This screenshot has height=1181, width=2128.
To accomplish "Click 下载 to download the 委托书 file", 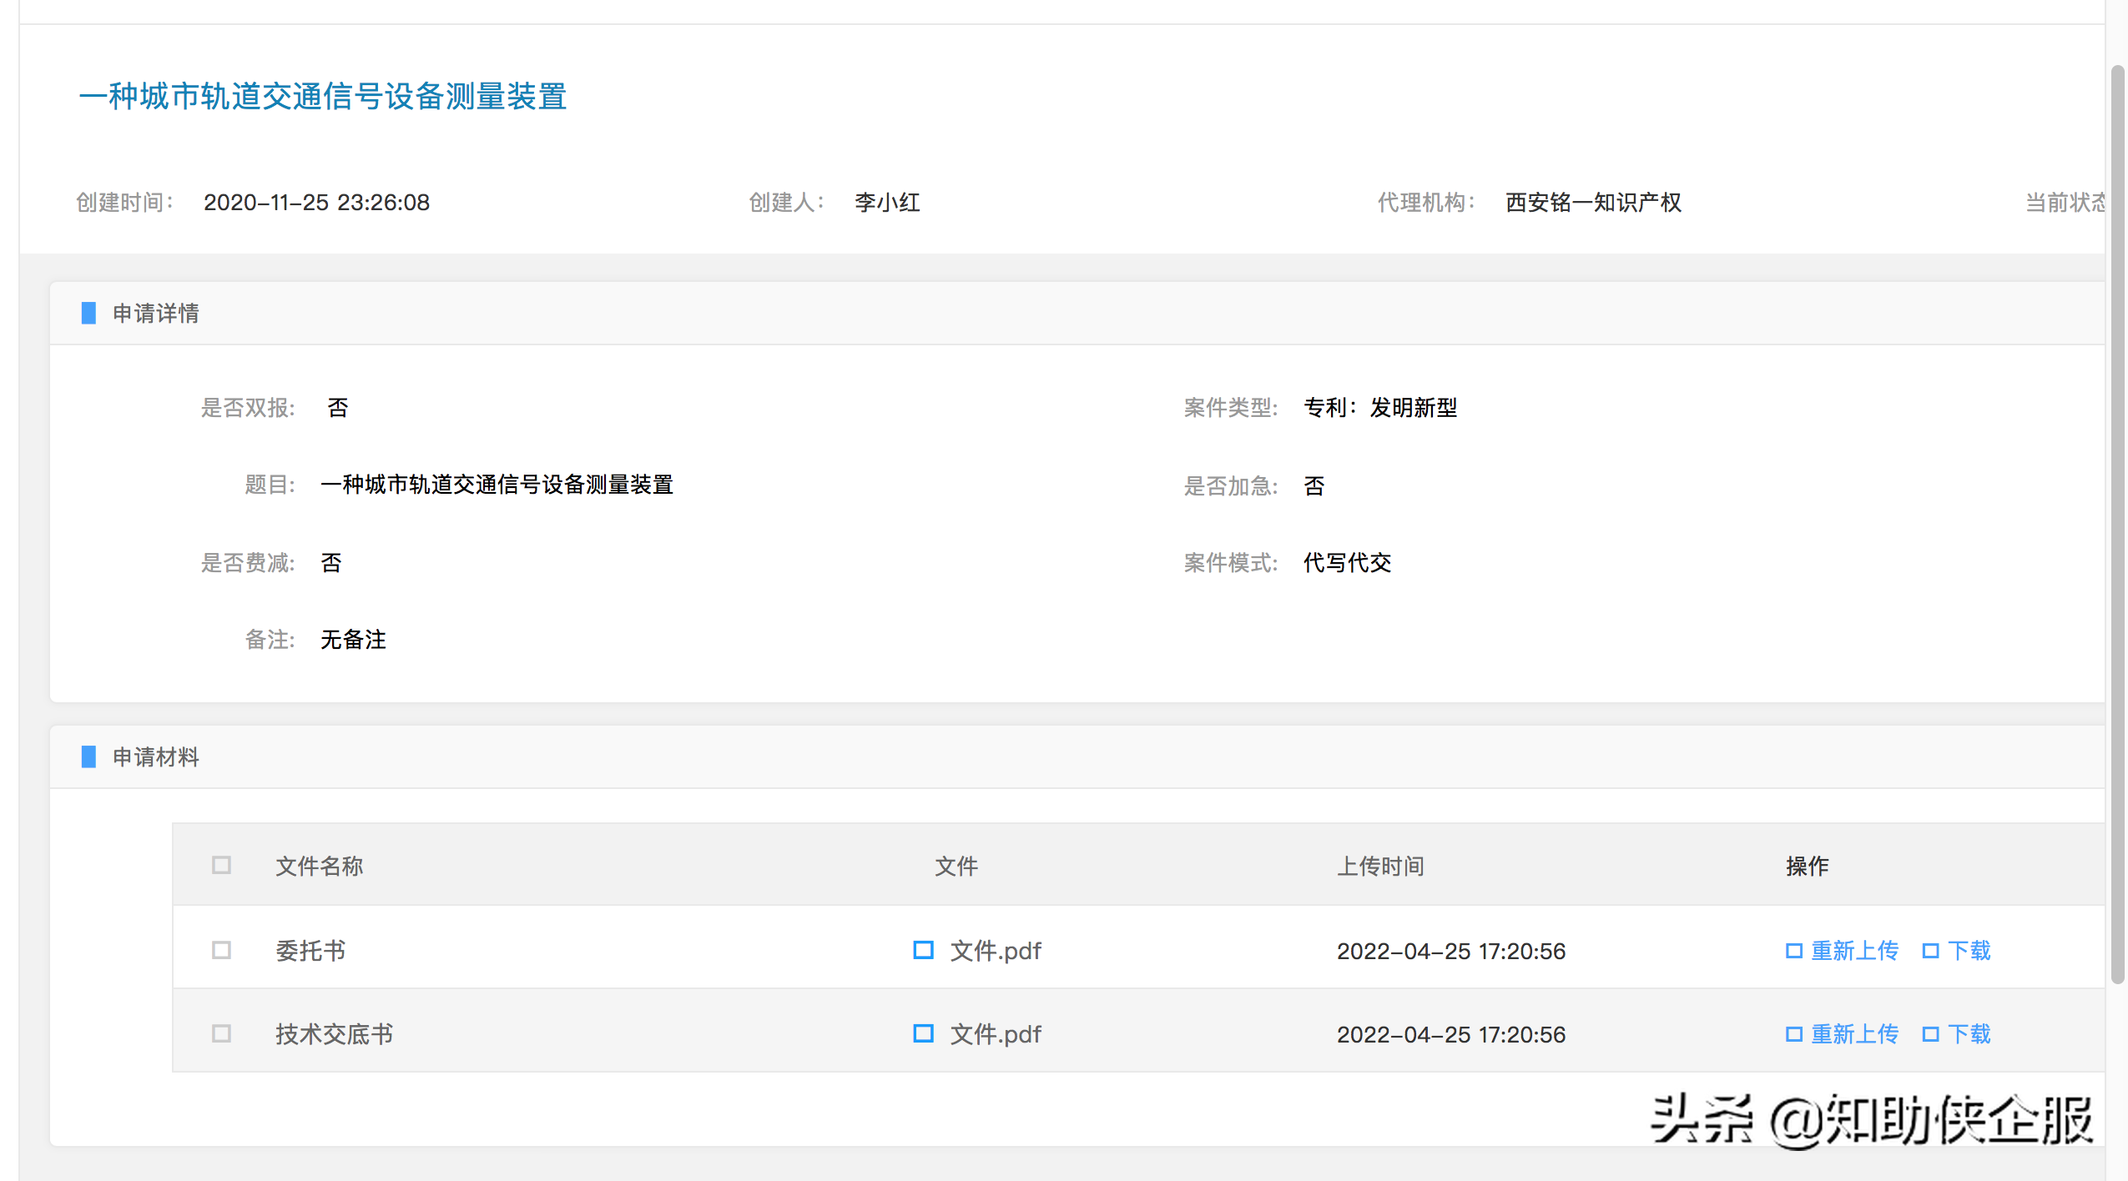I will tap(1971, 950).
